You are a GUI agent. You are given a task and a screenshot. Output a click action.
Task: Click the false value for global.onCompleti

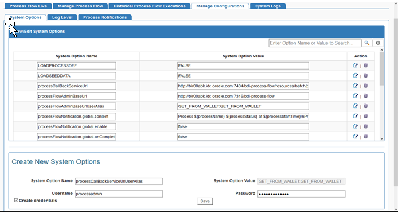point(243,137)
